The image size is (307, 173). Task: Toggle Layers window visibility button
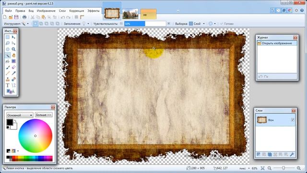(x=284, y=11)
